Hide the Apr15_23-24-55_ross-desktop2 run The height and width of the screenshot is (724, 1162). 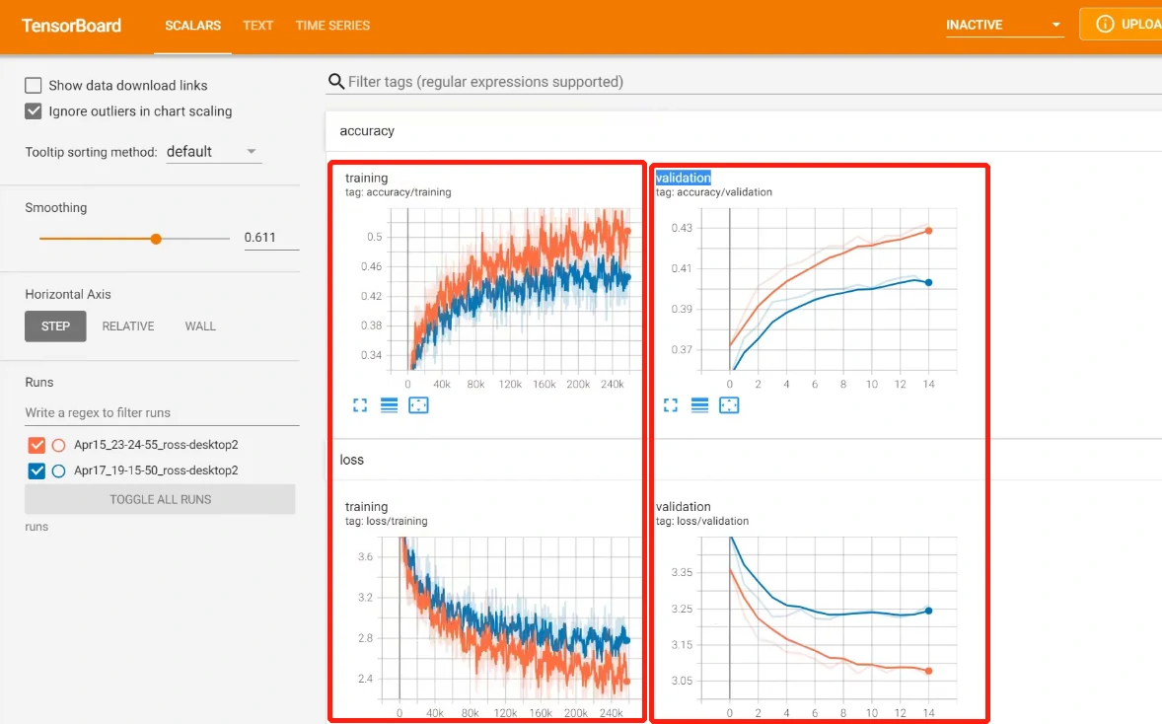pos(37,445)
